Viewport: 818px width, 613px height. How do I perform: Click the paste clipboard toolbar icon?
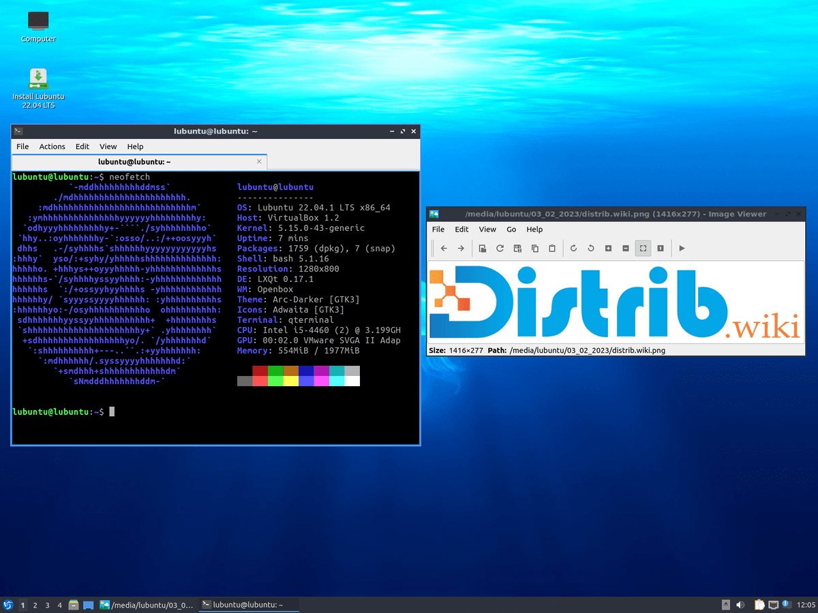552,248
